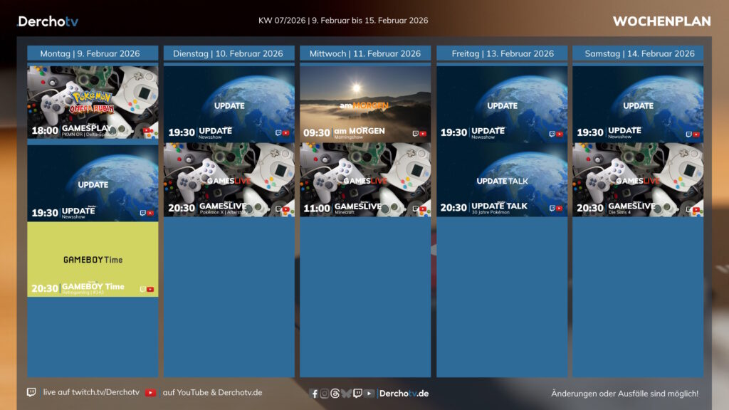Click the Threads icon in the footer
Image resolution: width=729 pixels, height=410 pixels.
pos(335,394)
